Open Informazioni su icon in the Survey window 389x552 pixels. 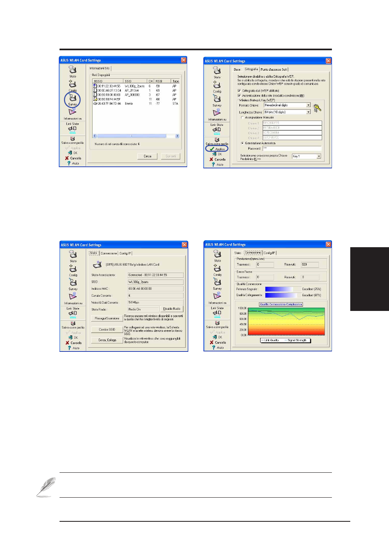point(73,112)
